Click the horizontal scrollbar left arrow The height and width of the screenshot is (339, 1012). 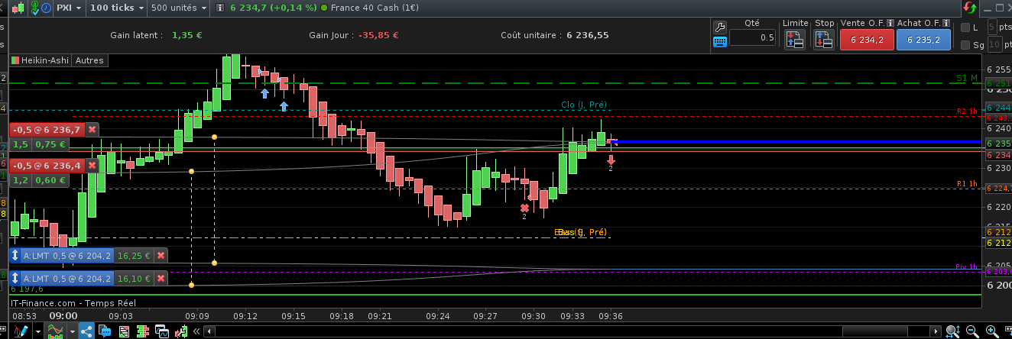(x=209, y=331)
